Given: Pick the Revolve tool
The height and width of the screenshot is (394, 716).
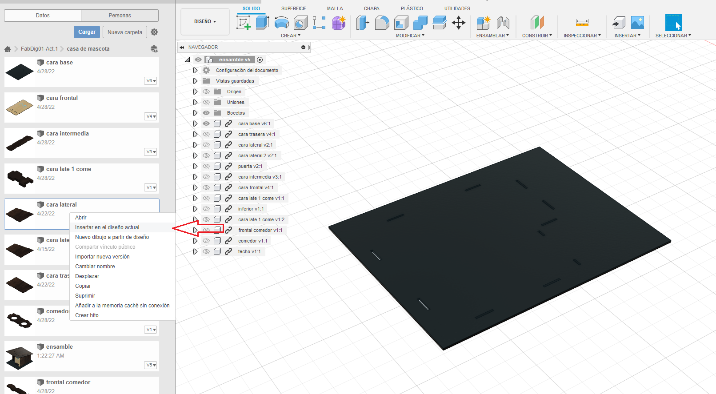Looking at the screenshot, I should [x=281, y=22].
